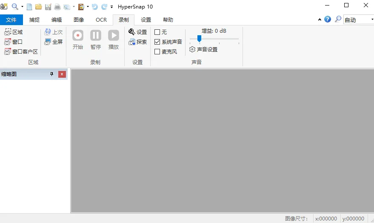This screenshot has width=374, height=223.
Task: Click the magnifier zoom icon in quick toolbar
Action: [15, 7]
